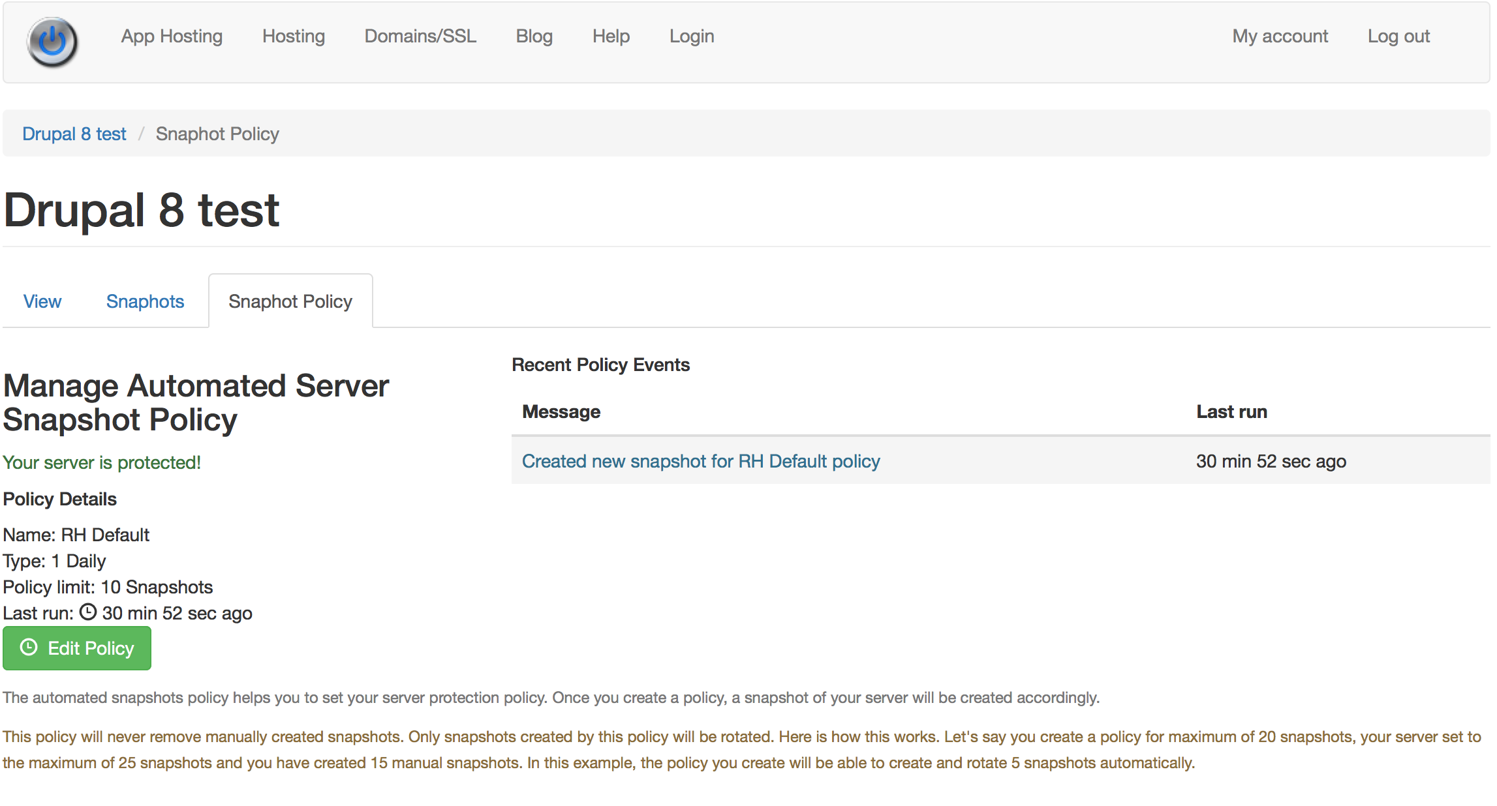Select the Snaphot Policy tab
This screenshot has height=806, width=1497.
click(290, 301)
